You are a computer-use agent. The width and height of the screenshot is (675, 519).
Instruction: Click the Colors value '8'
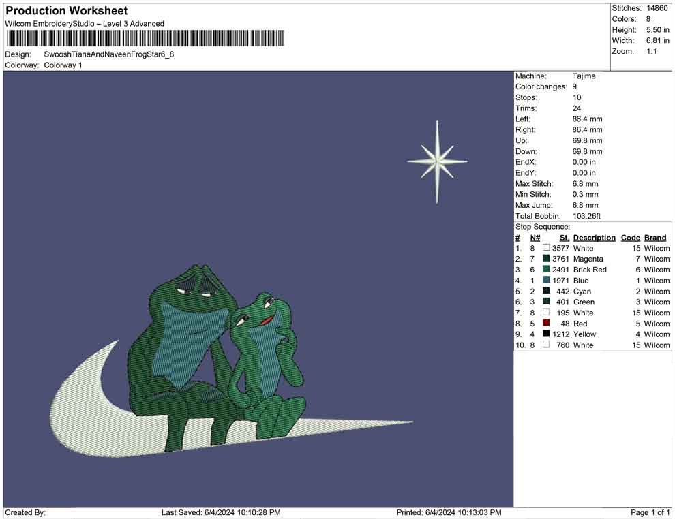pyautogui.click(x=648, y=19)
